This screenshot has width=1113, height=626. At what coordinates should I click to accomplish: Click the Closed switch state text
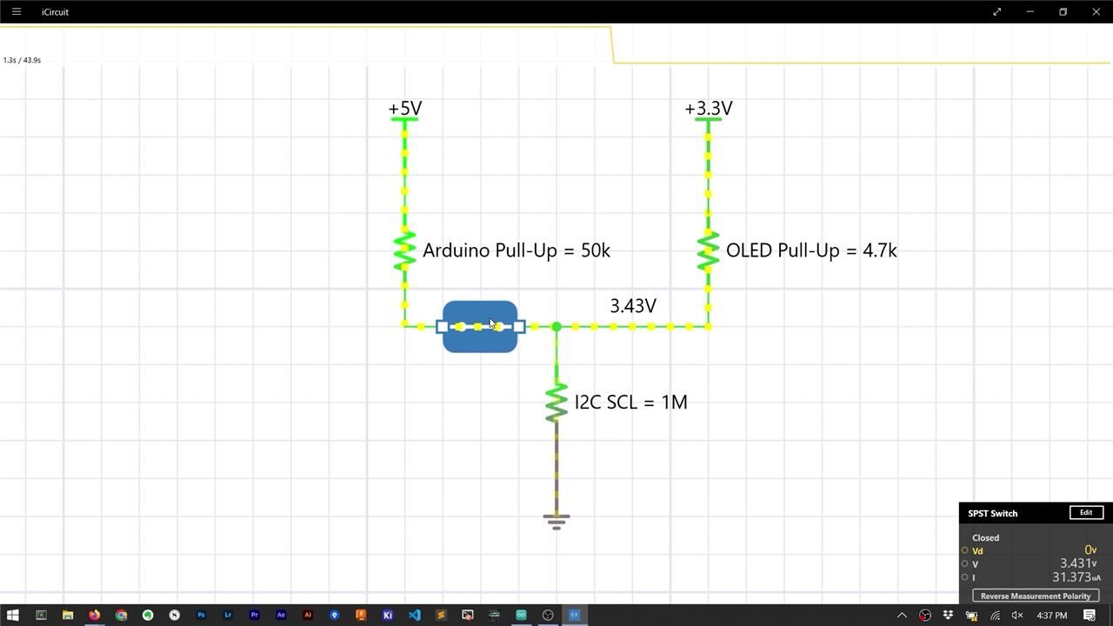coord(985,537)
